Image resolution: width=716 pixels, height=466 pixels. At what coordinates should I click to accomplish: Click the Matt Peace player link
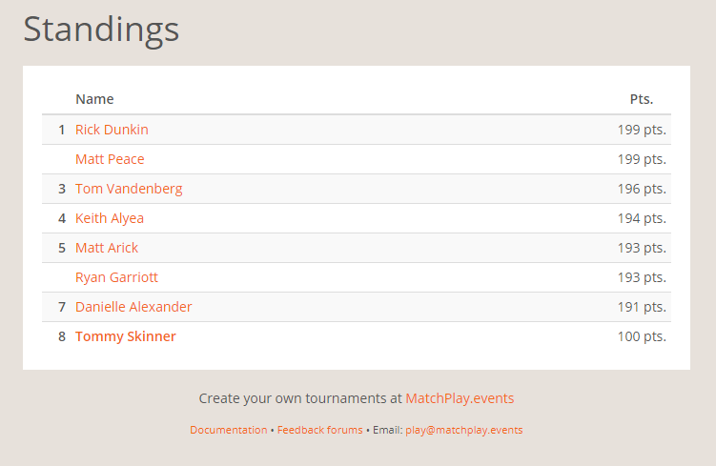(110, 159)
